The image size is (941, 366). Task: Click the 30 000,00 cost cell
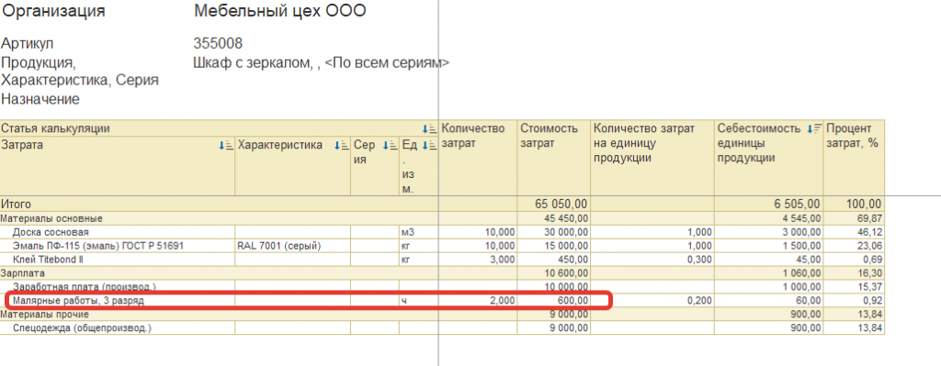pos(554,232)
